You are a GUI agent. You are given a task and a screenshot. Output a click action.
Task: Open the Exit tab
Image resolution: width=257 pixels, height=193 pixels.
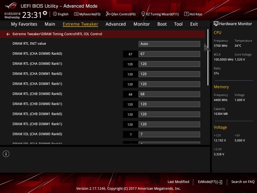tap(194, 24)
